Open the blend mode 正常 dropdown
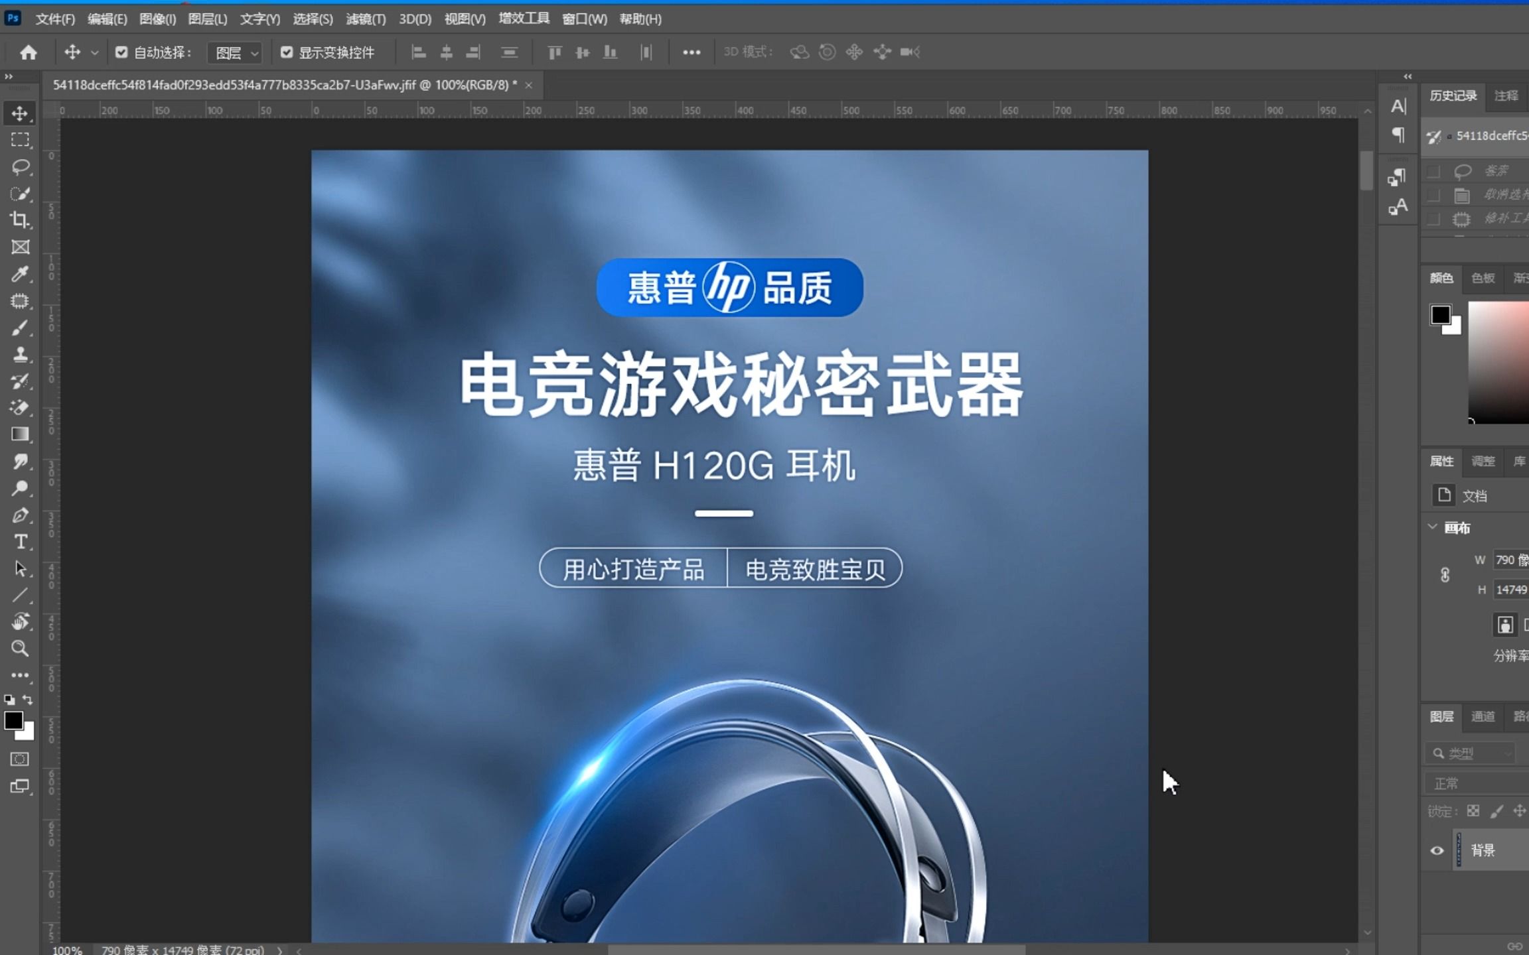Screen dimensions: 1529x955 (1477, 783)
